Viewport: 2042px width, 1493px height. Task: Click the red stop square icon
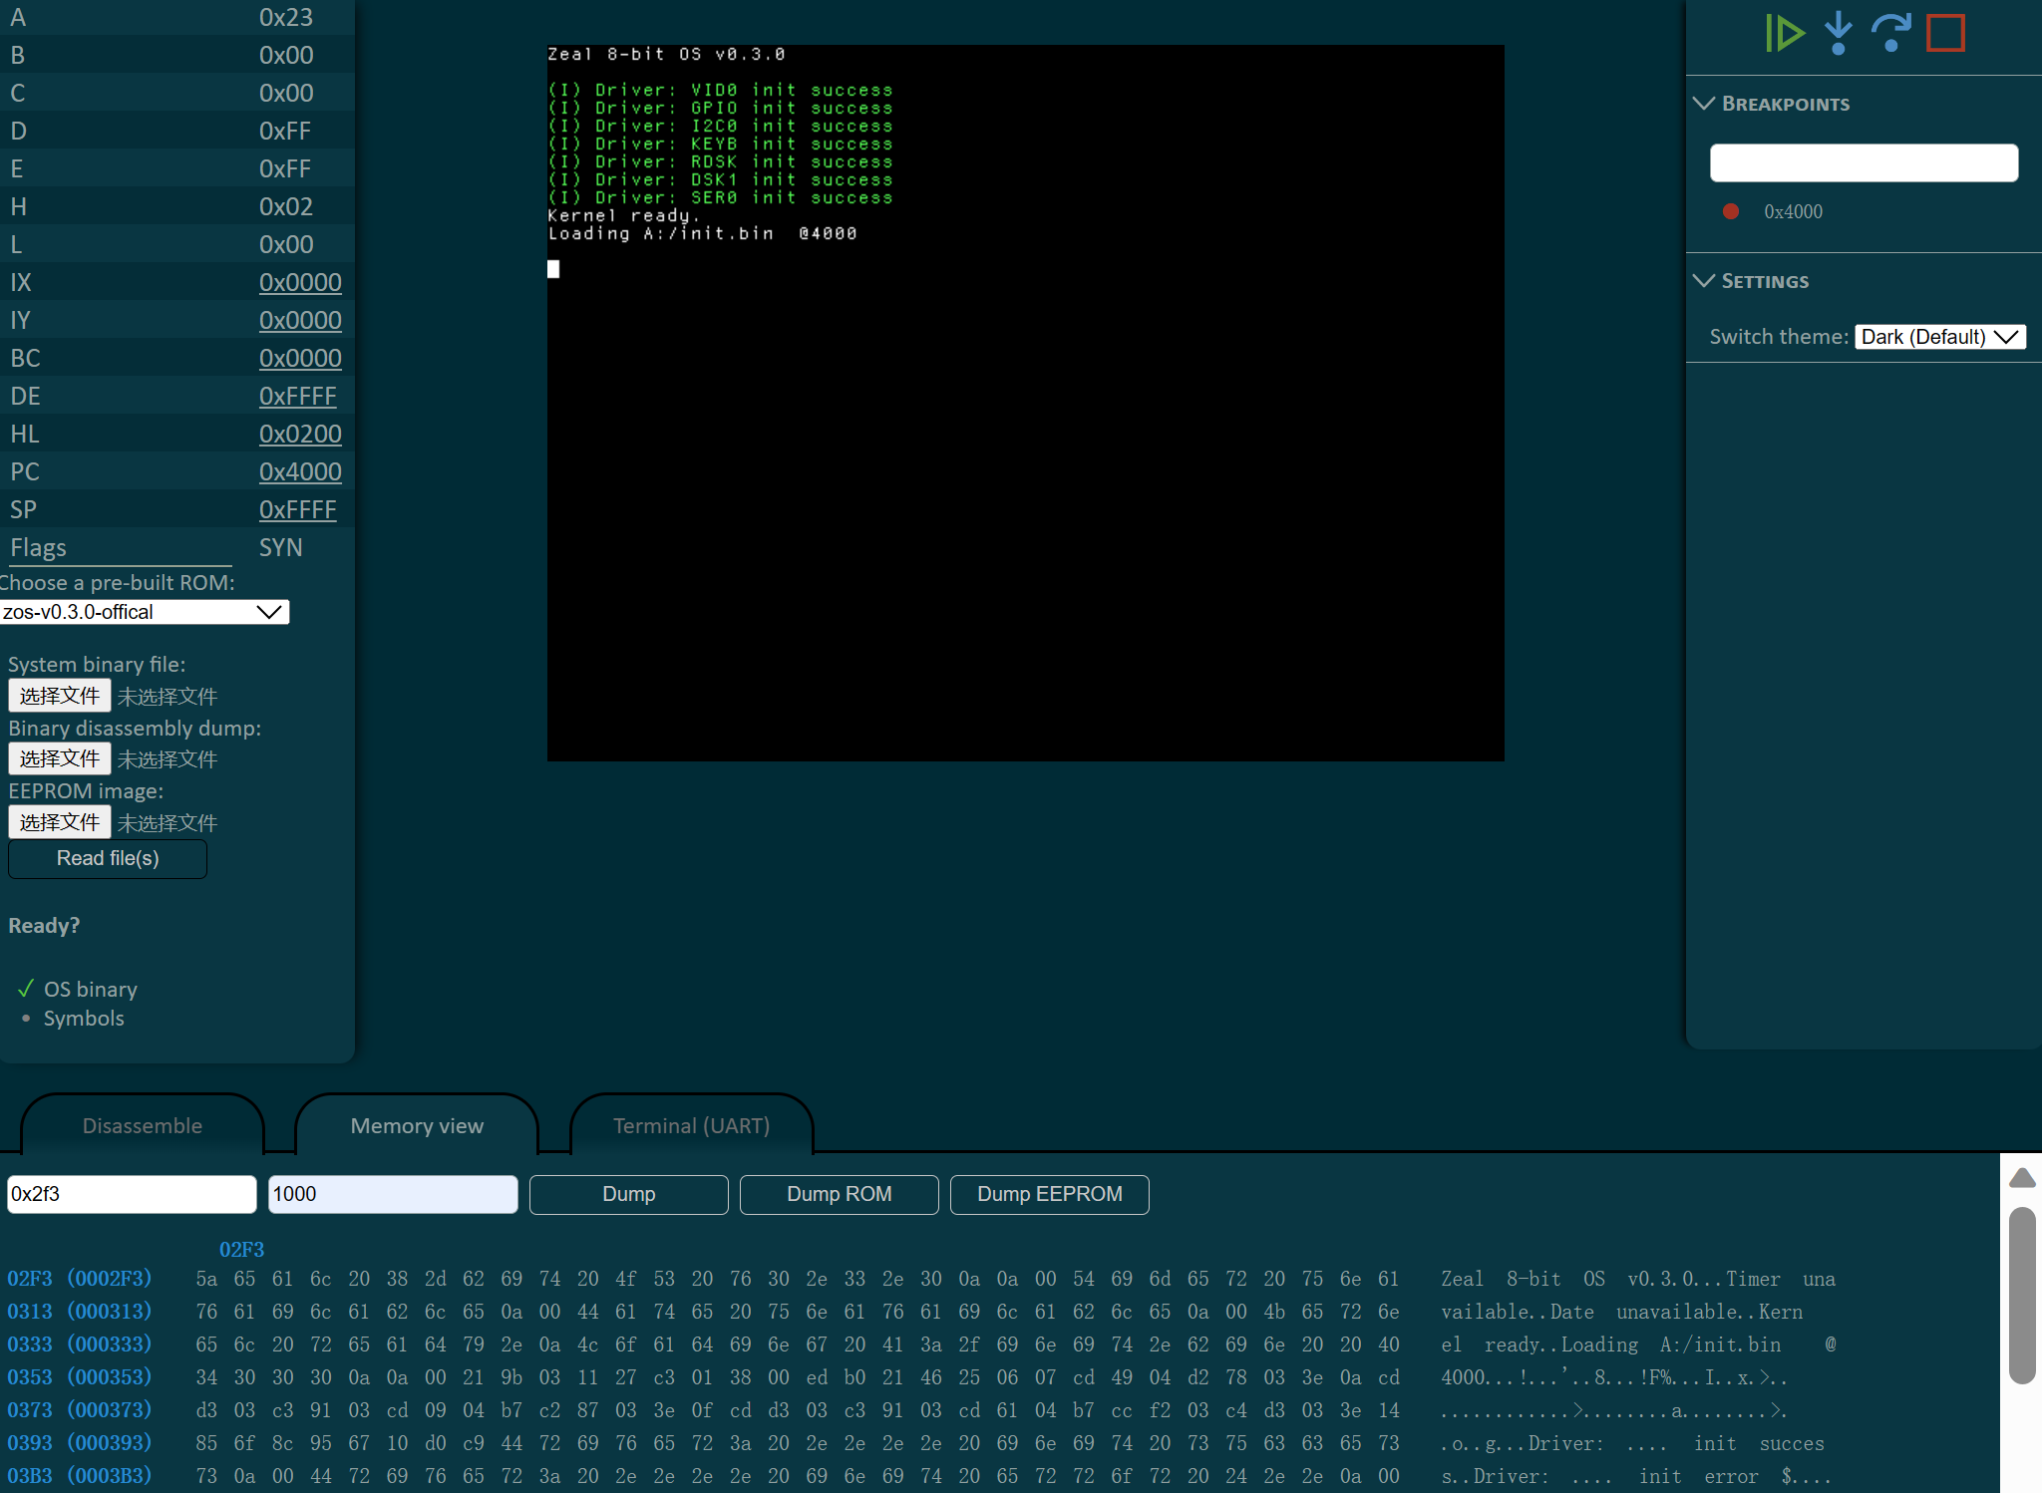[x=1945, y=33]
